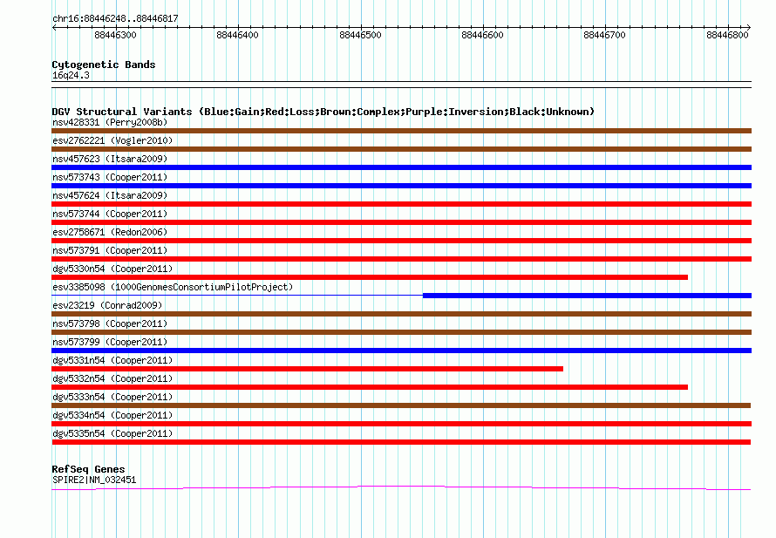Open variant nsv573744 (Cooper2011) label
This screenshot has width=776, height=538.
point(110,214)
